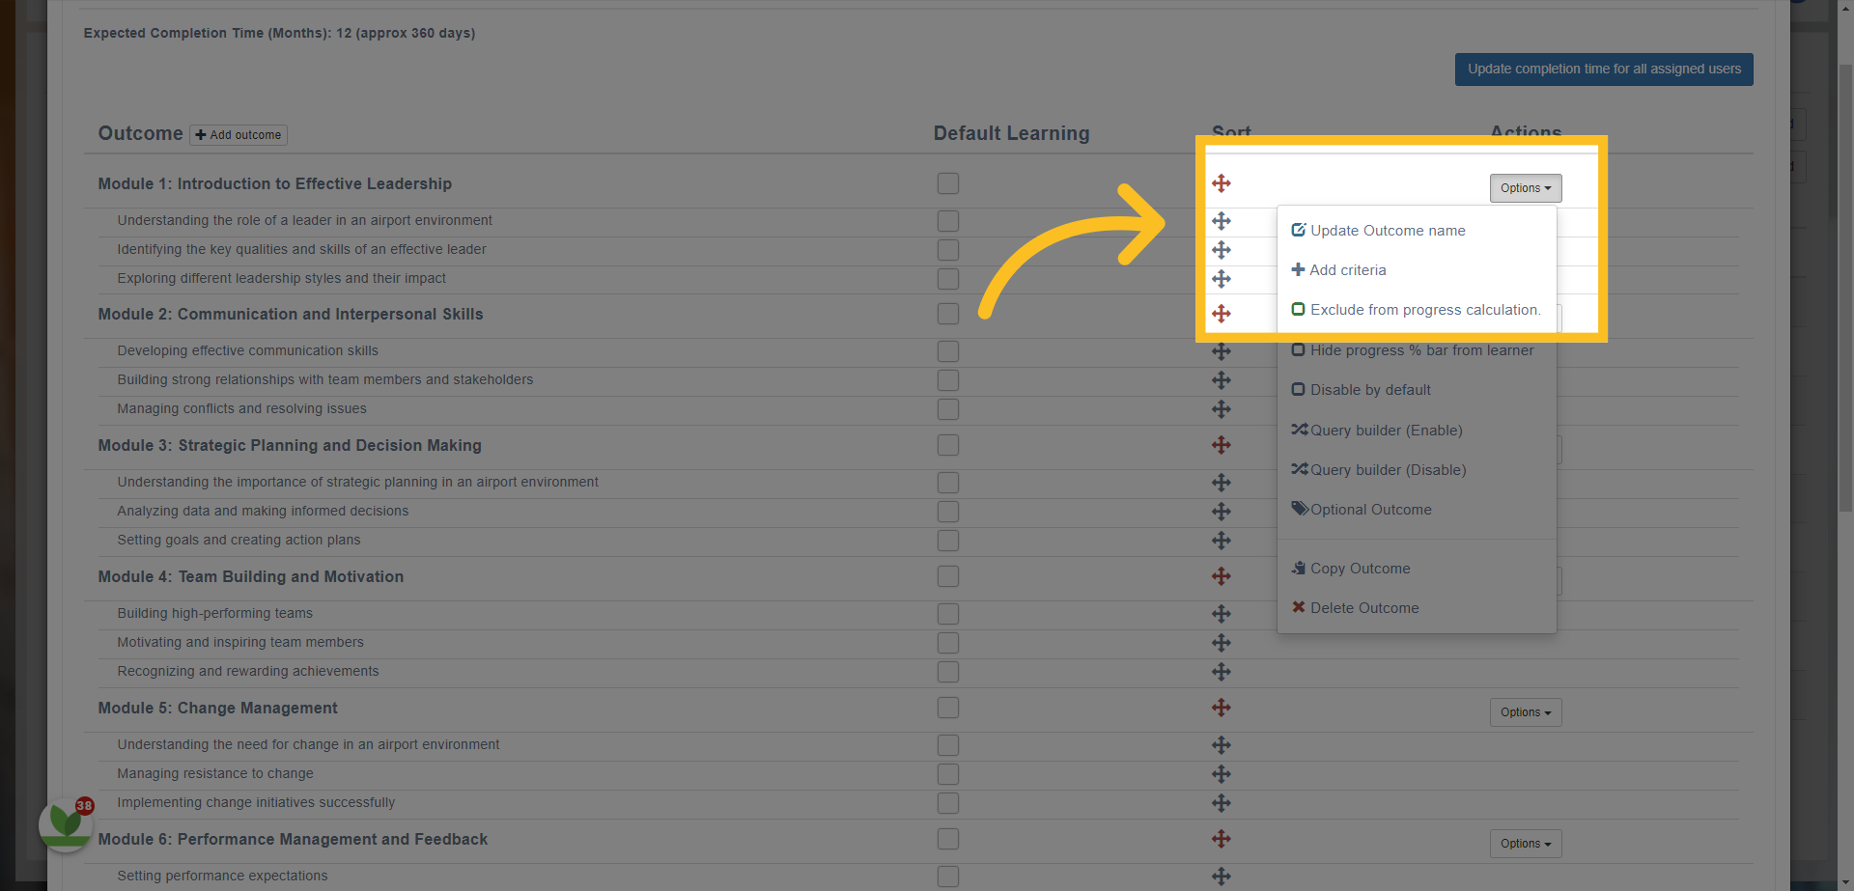1854x891 pixels.
Task: Click 'Module 3: Strategic Planning and Decision Making' heading
Action: point(290,445)
